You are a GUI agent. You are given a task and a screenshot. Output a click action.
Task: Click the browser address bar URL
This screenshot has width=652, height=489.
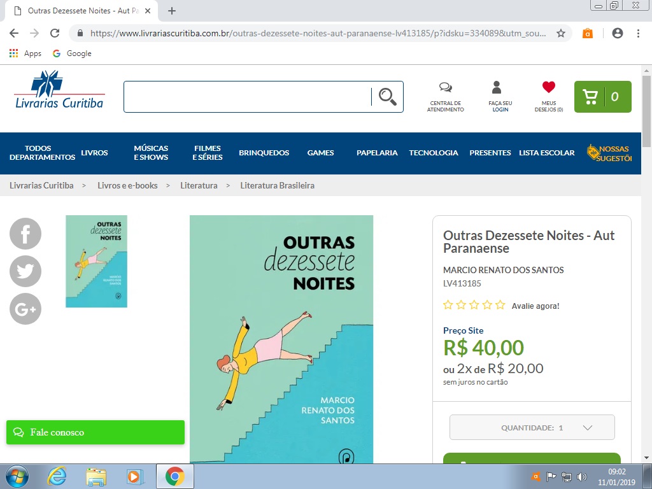[x=318, y=33]
